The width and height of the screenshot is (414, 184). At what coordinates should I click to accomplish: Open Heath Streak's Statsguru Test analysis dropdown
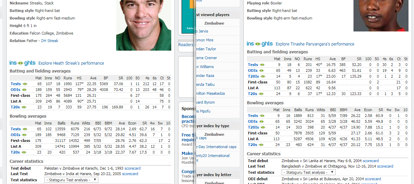(71, 180)
